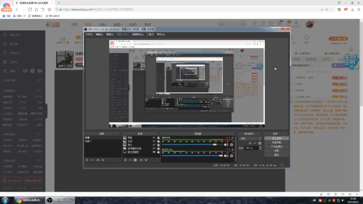The height and width of the screenshot is (204, 363).
Task: Mute the upper mixer channel speaker icon
Action: (226, 145)
